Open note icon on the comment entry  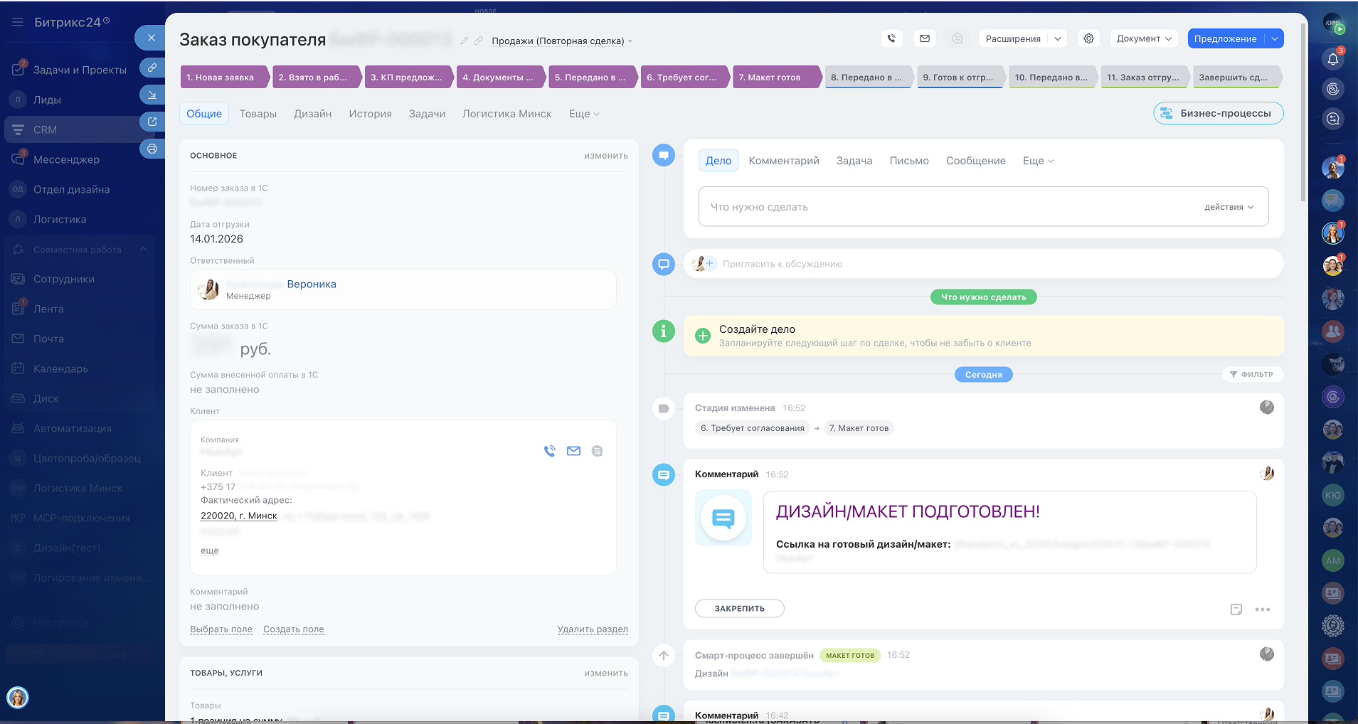click(x=1236, y=609)
